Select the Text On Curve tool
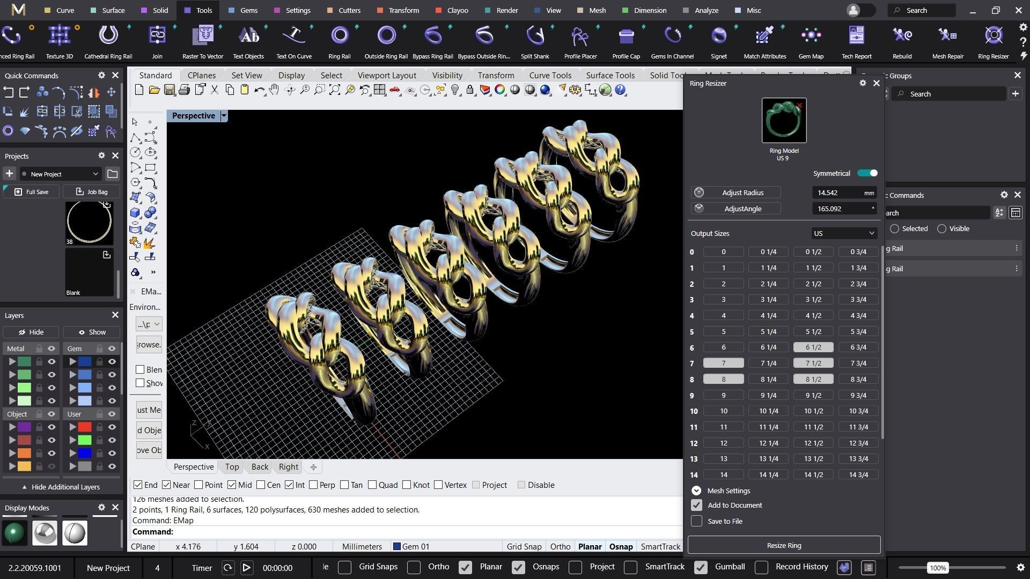The width and height of the screenshot is (1030, 579). (x=294, y=42)
